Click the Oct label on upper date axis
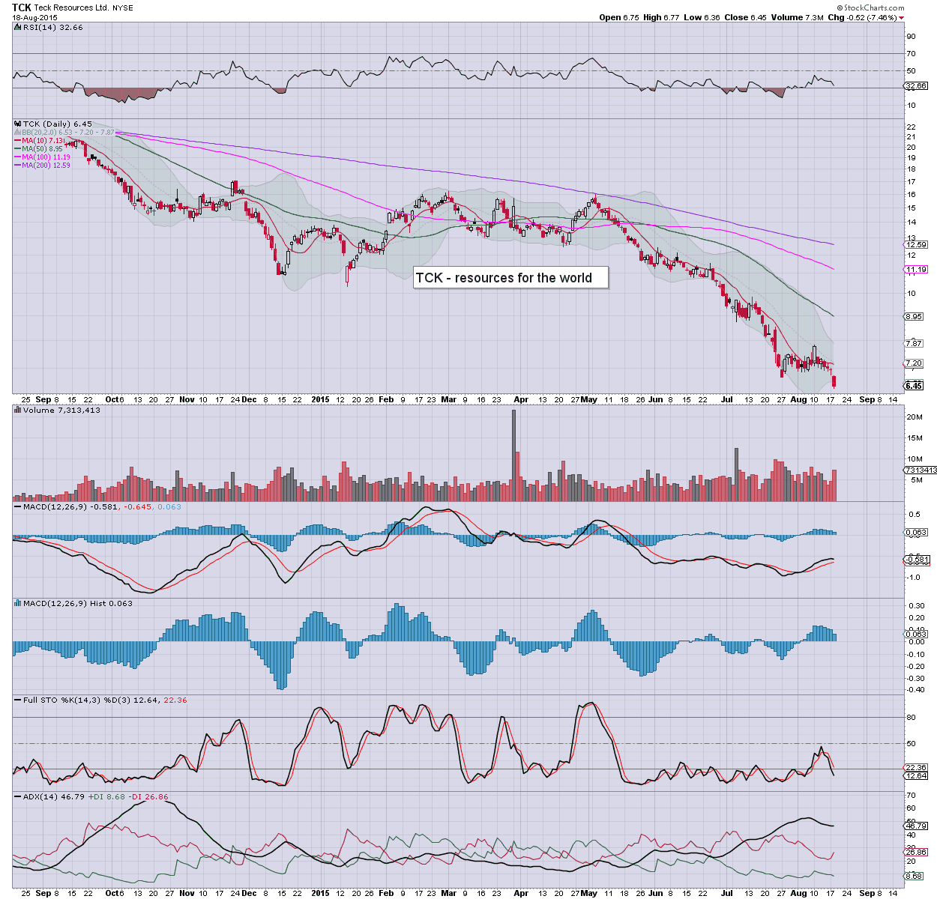The height and width of the screenshot is (899, 937). 113,399
